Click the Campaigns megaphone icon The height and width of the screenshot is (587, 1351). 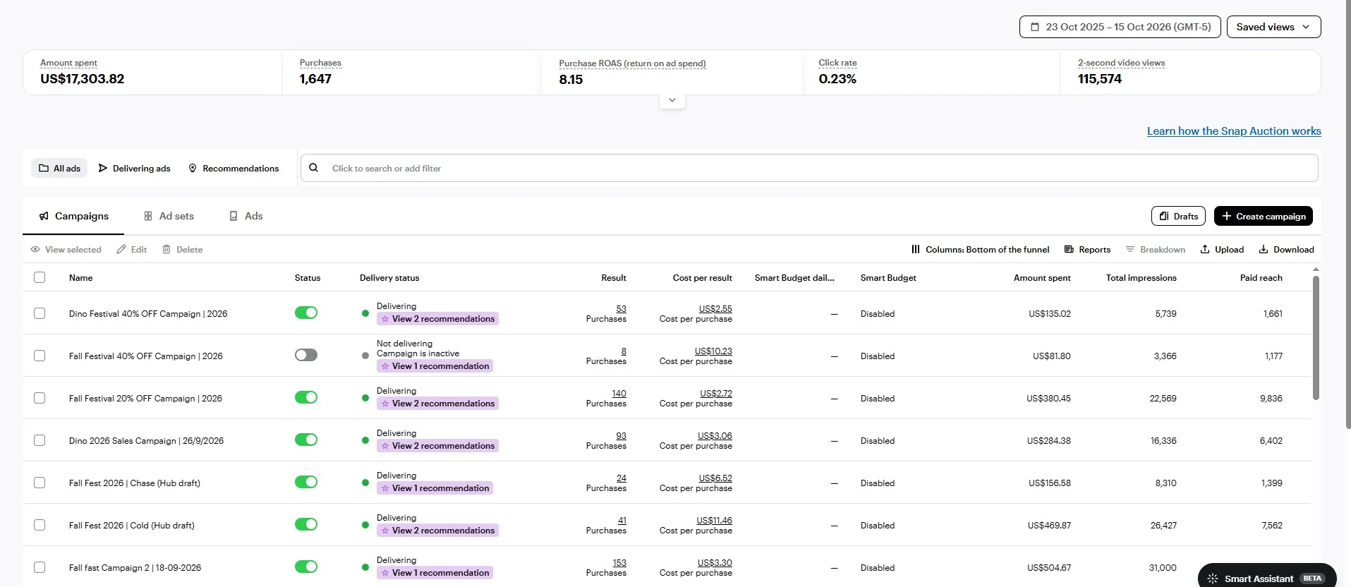pos(44,216)
